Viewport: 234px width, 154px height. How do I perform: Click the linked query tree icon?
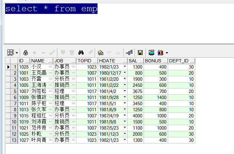[129, 53]
